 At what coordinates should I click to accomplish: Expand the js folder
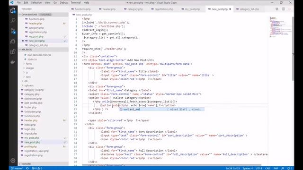coord(27,72)
